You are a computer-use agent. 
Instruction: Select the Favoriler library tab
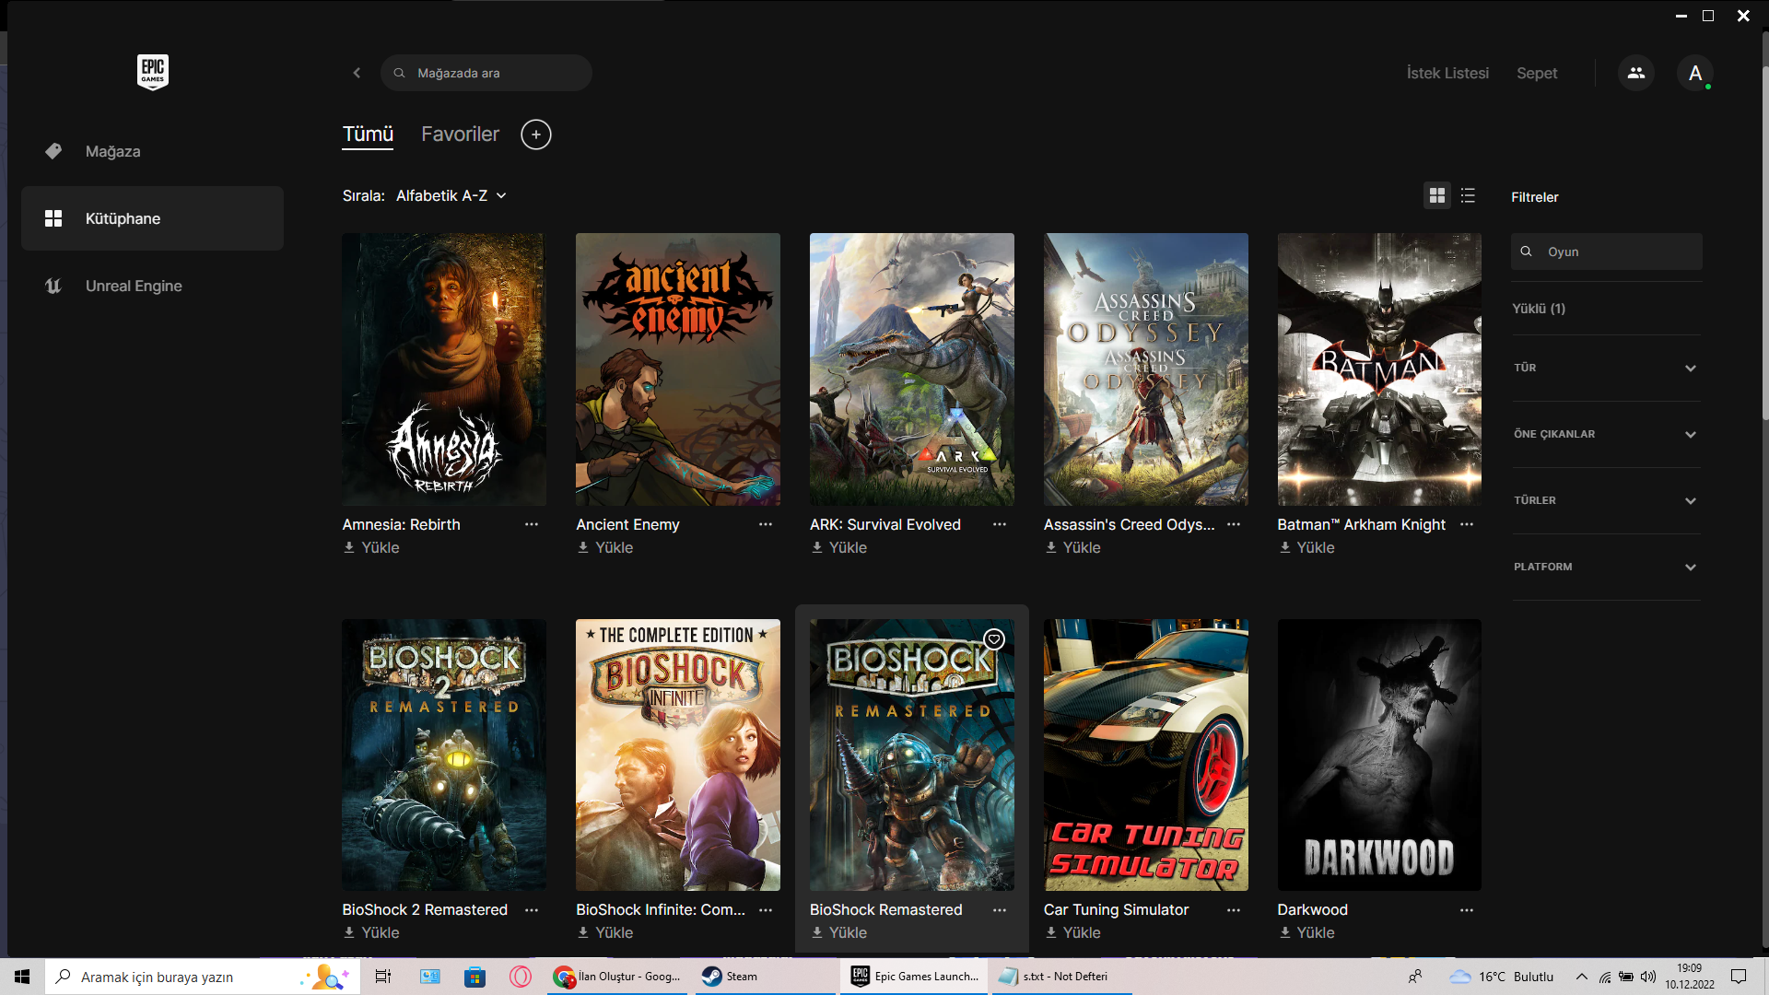(x=459, y=134)
